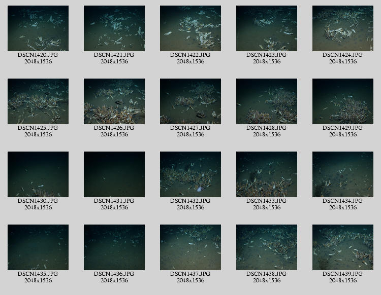Image resolution: width=381 pixels, height=295 pixels.
Task: Open the DSCN1438.JPG thumbnail image
Action: tap(267, 247)
